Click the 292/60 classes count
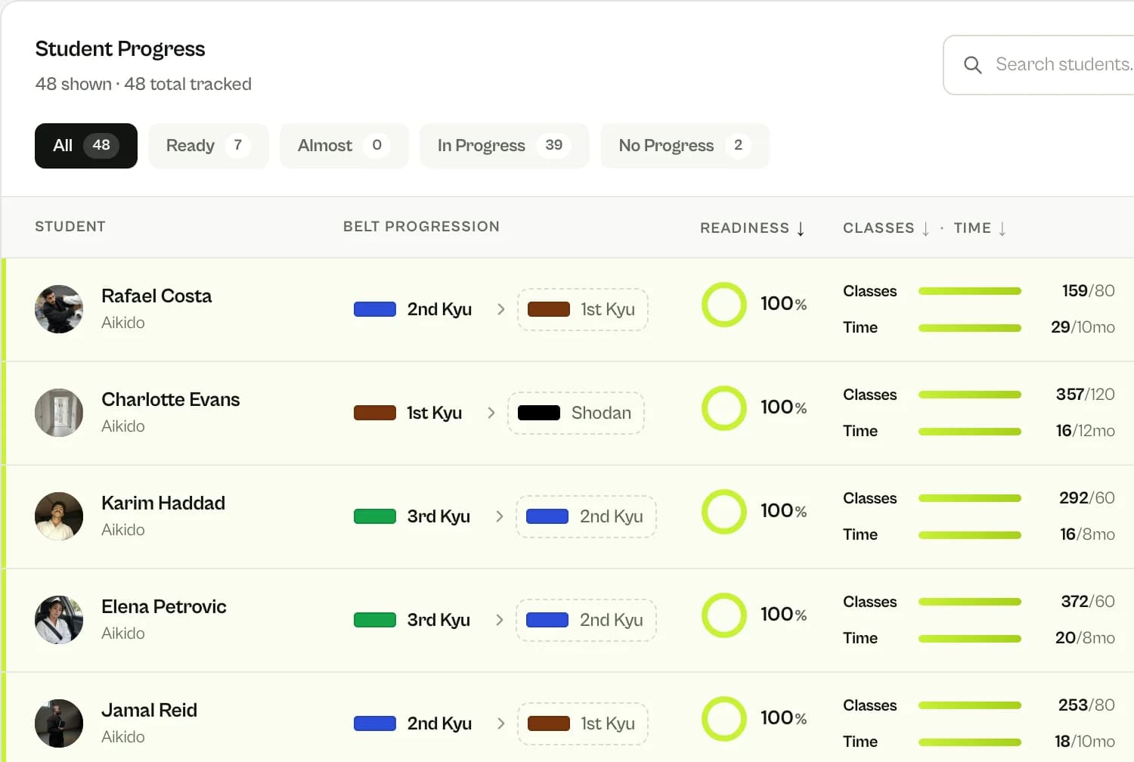 1087,498
